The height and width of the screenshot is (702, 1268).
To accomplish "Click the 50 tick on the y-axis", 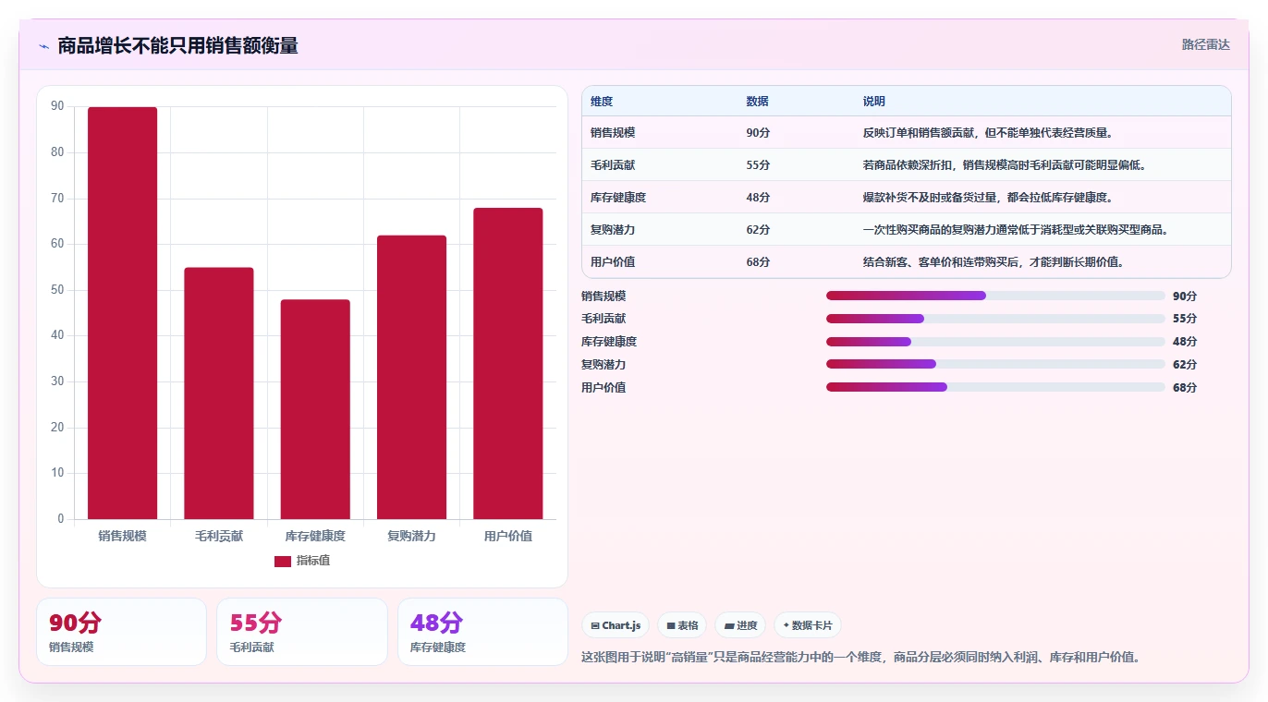I will 57,290.
